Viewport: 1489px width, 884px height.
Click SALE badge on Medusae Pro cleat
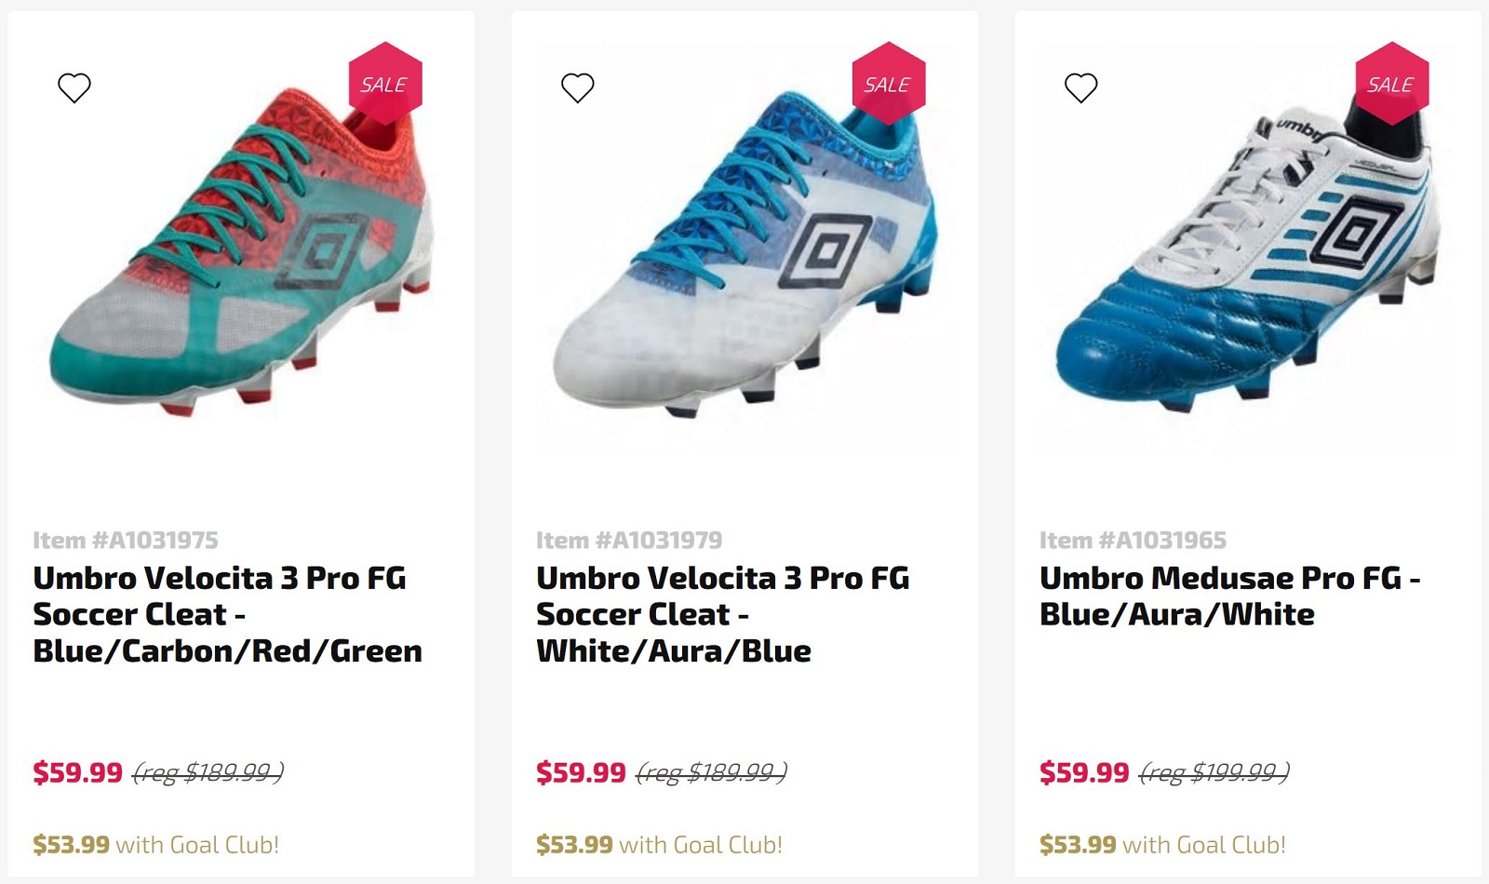1391,84
